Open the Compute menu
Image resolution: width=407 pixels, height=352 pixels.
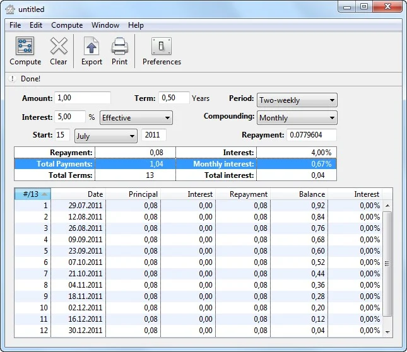[x=67, y=25]
